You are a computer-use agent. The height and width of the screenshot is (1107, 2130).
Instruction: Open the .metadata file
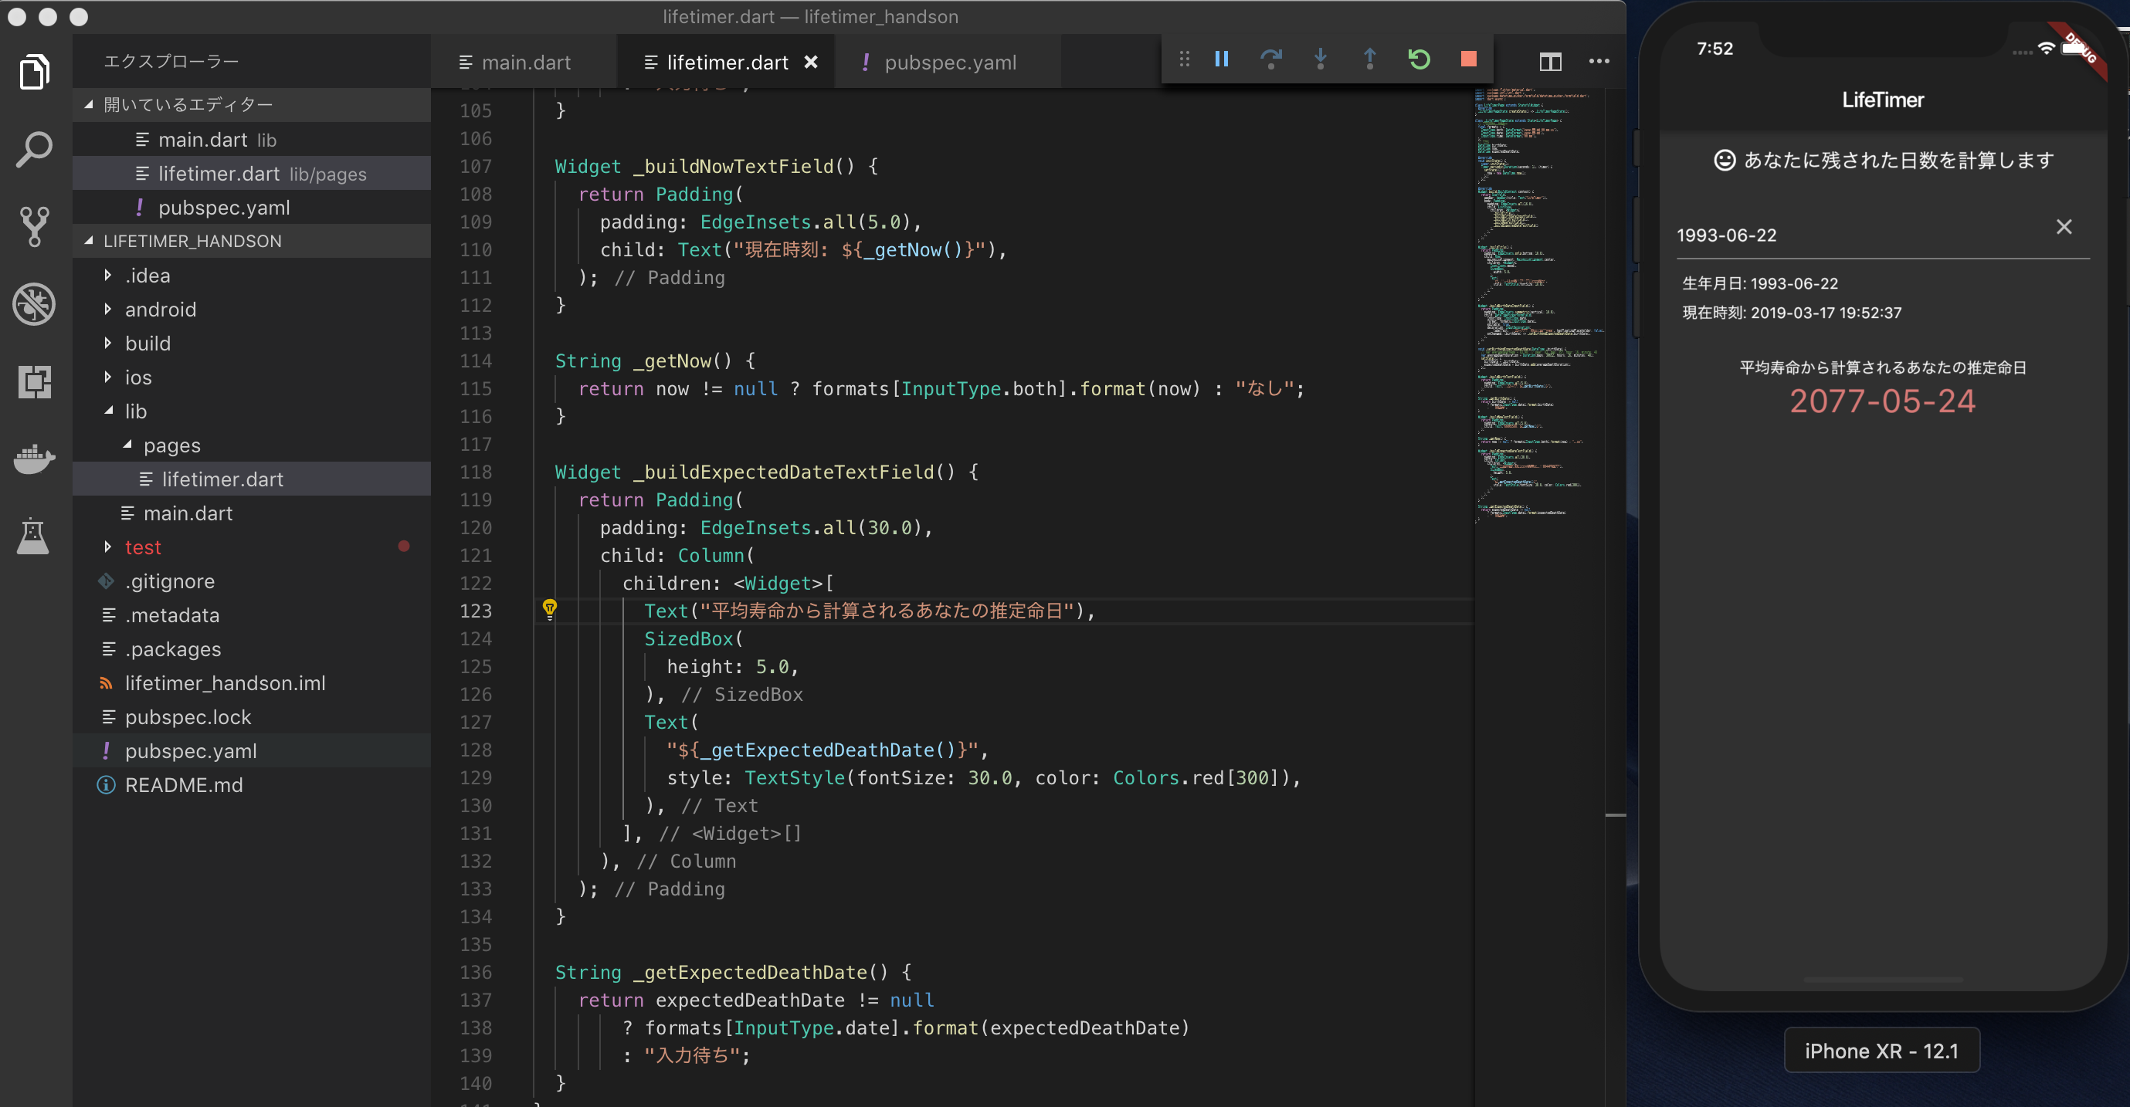(x=253, y=614)
